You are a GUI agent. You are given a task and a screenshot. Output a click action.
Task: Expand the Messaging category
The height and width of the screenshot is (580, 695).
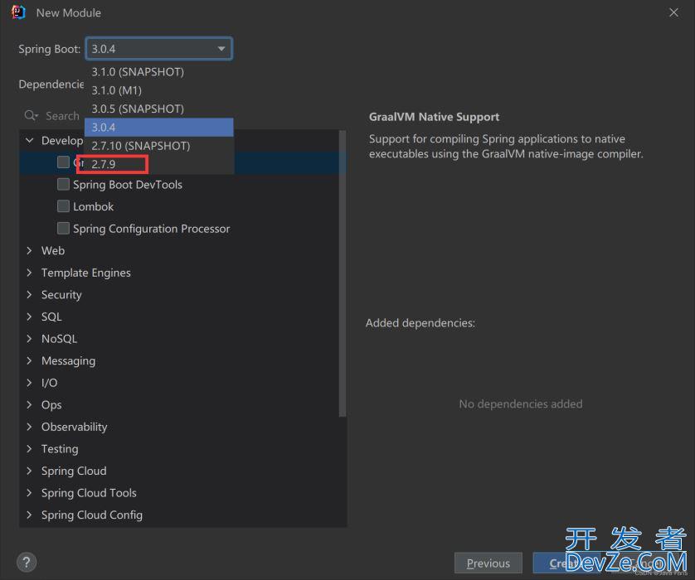coord(30,360)
